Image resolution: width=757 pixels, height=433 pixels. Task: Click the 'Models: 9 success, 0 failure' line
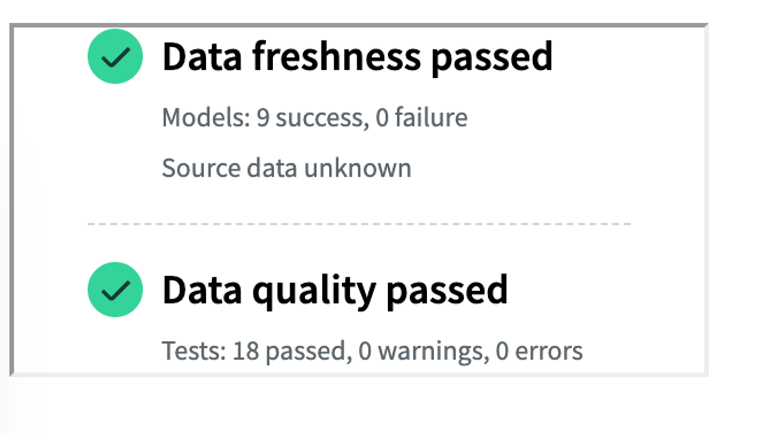click(315, 118)
